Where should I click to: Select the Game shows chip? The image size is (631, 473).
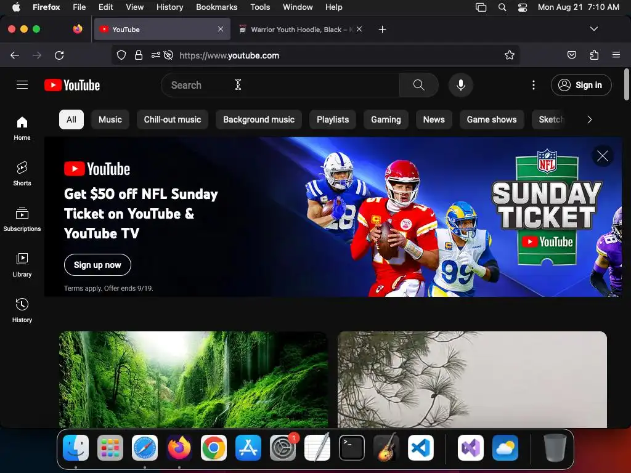pyautogui.click(x=492, y=119)
